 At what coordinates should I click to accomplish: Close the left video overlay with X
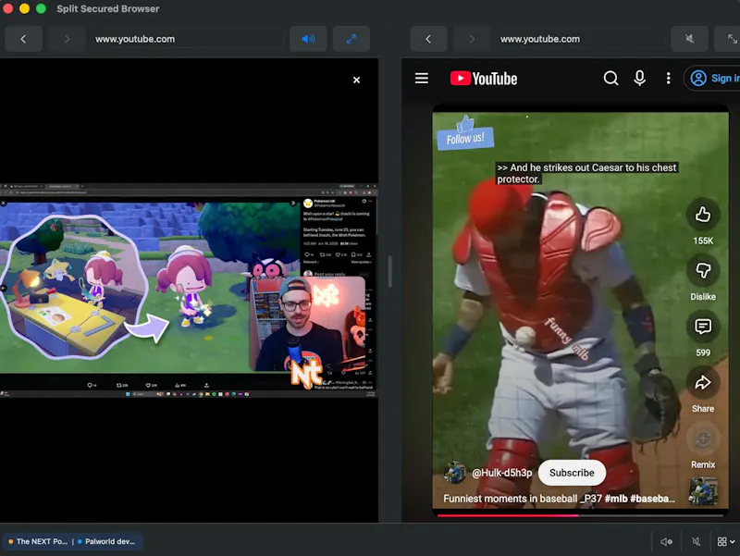(x=357, y=80)
